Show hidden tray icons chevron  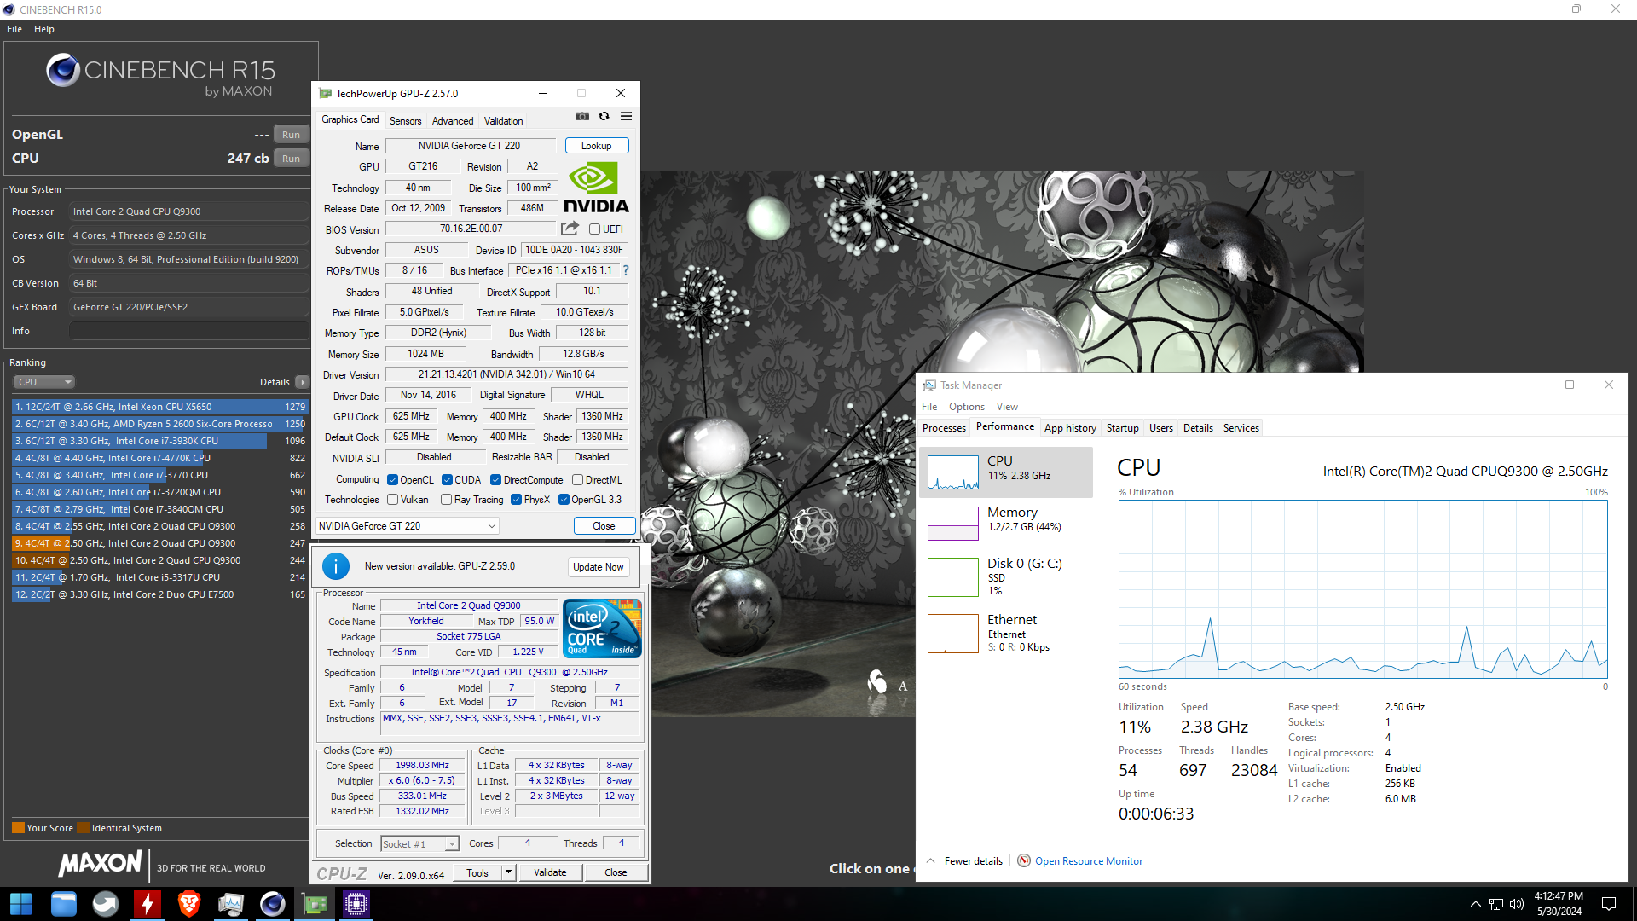point(1476,904)
